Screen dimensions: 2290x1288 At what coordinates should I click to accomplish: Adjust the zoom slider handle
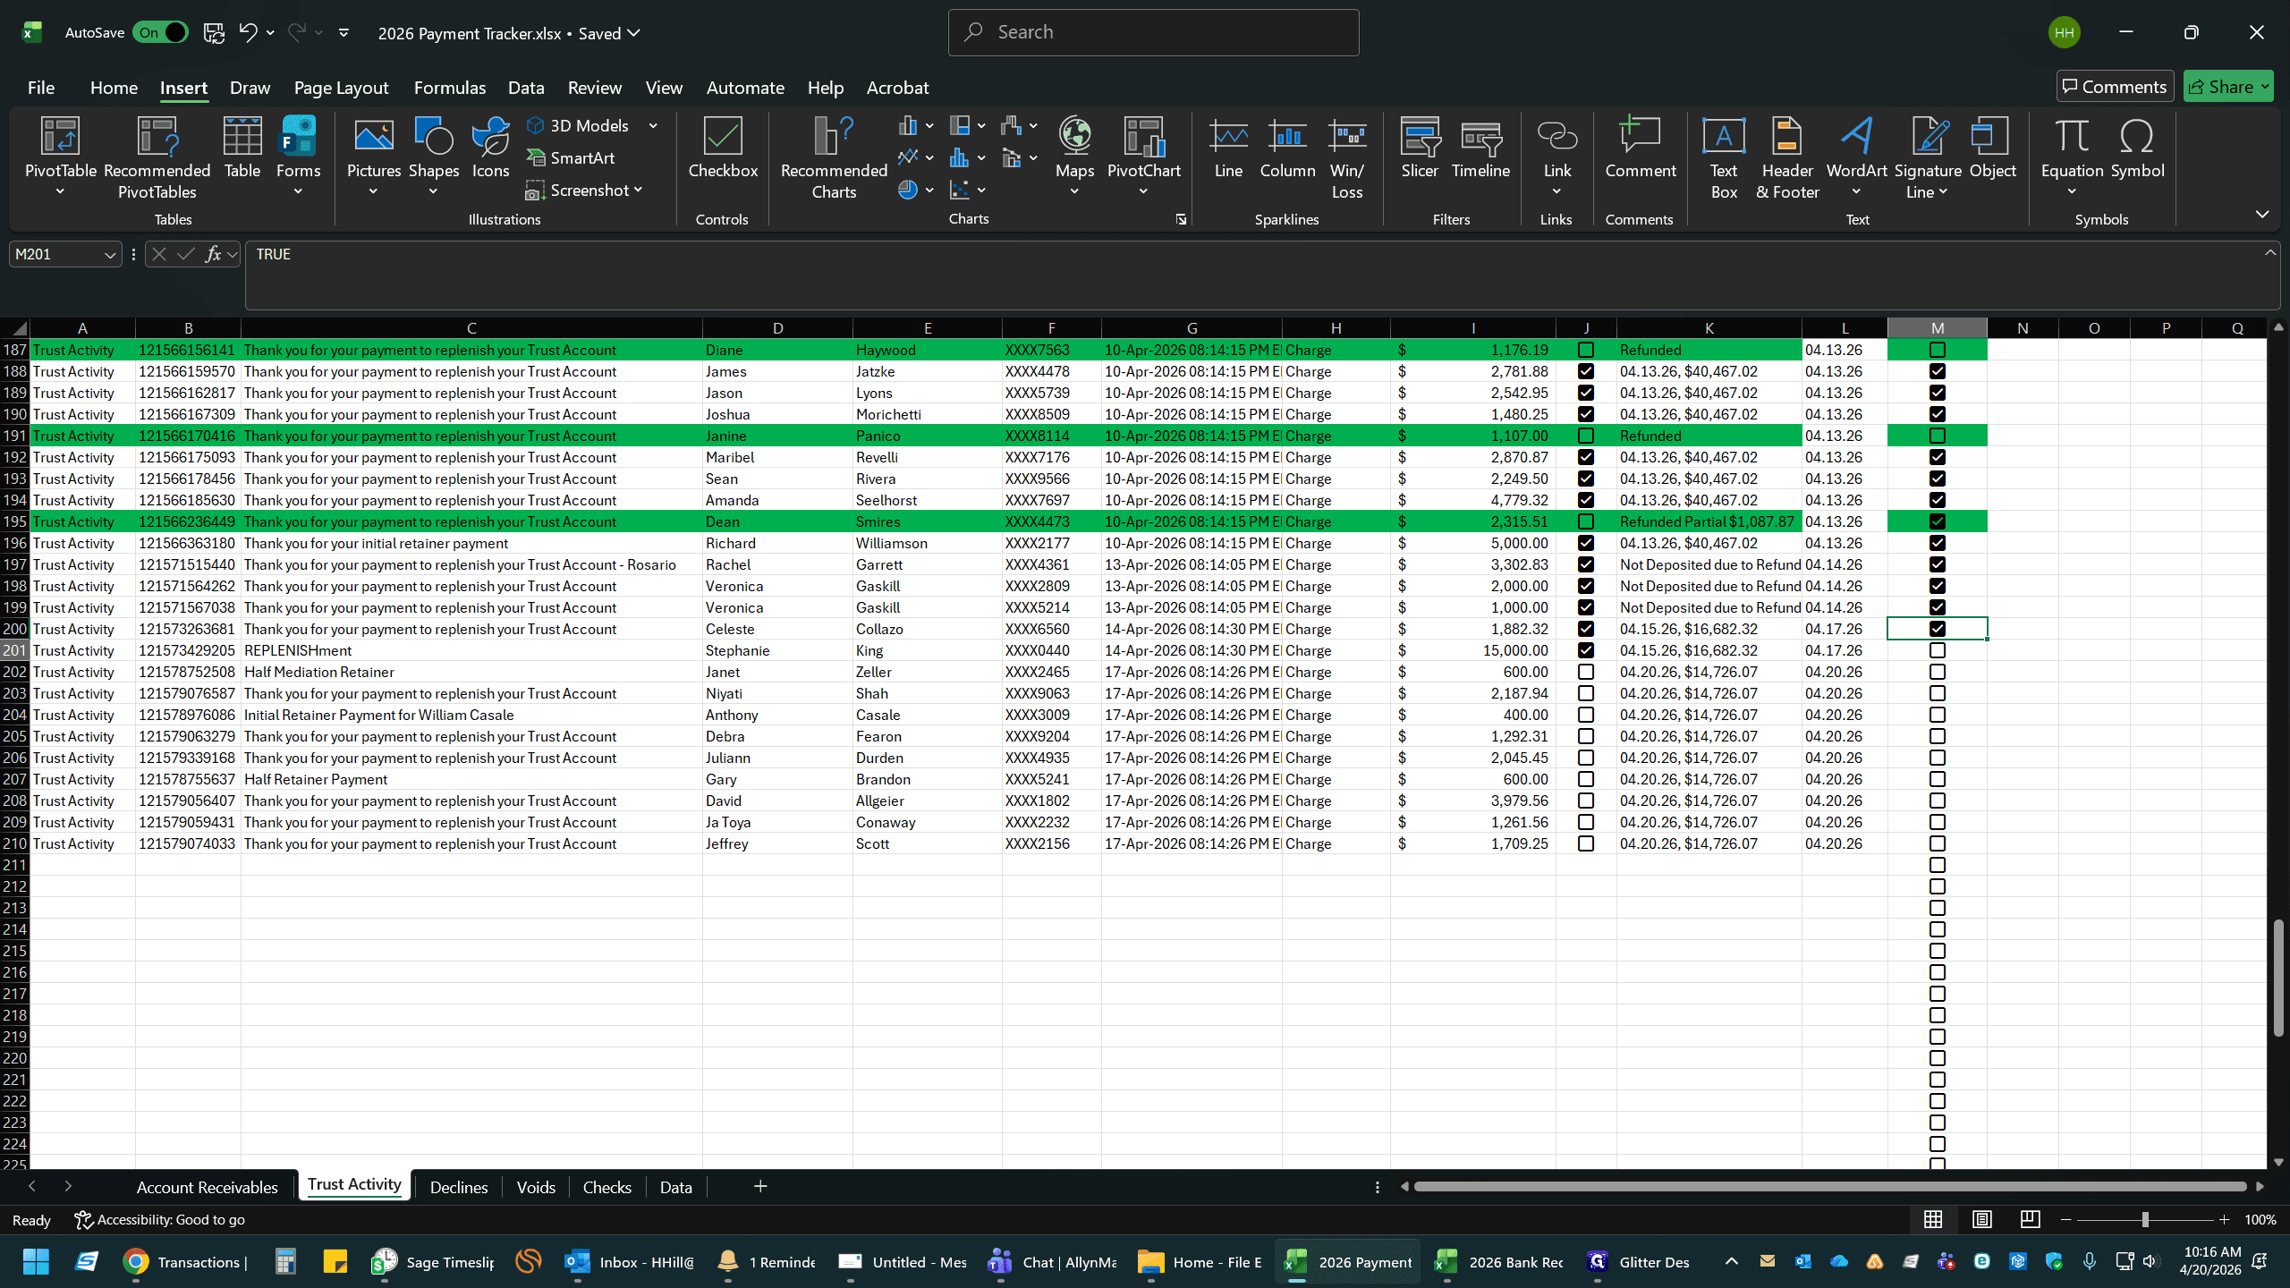2145,1219
